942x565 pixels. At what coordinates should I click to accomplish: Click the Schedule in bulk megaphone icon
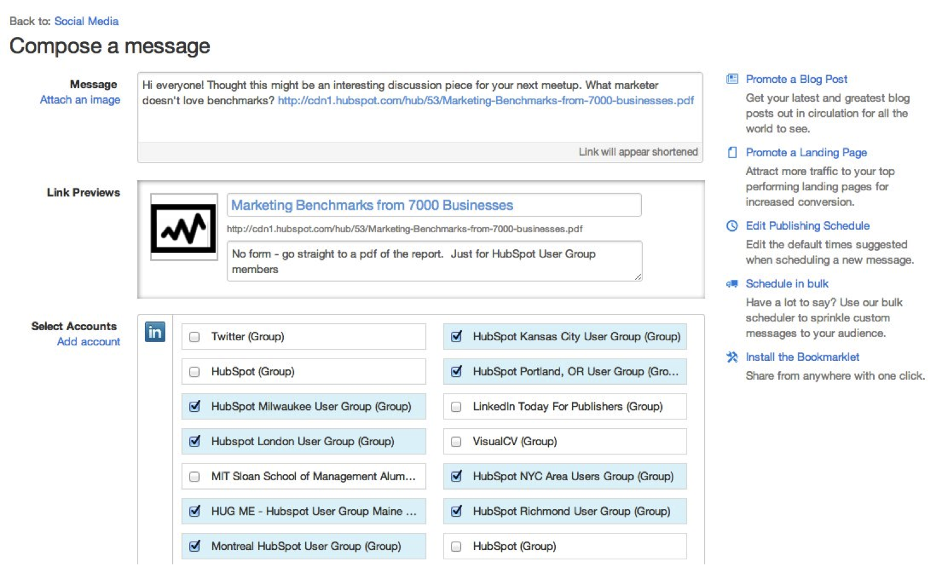732,284
